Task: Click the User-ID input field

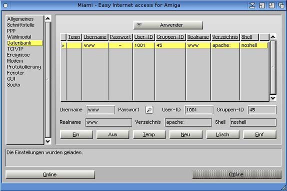Action: 199,110
